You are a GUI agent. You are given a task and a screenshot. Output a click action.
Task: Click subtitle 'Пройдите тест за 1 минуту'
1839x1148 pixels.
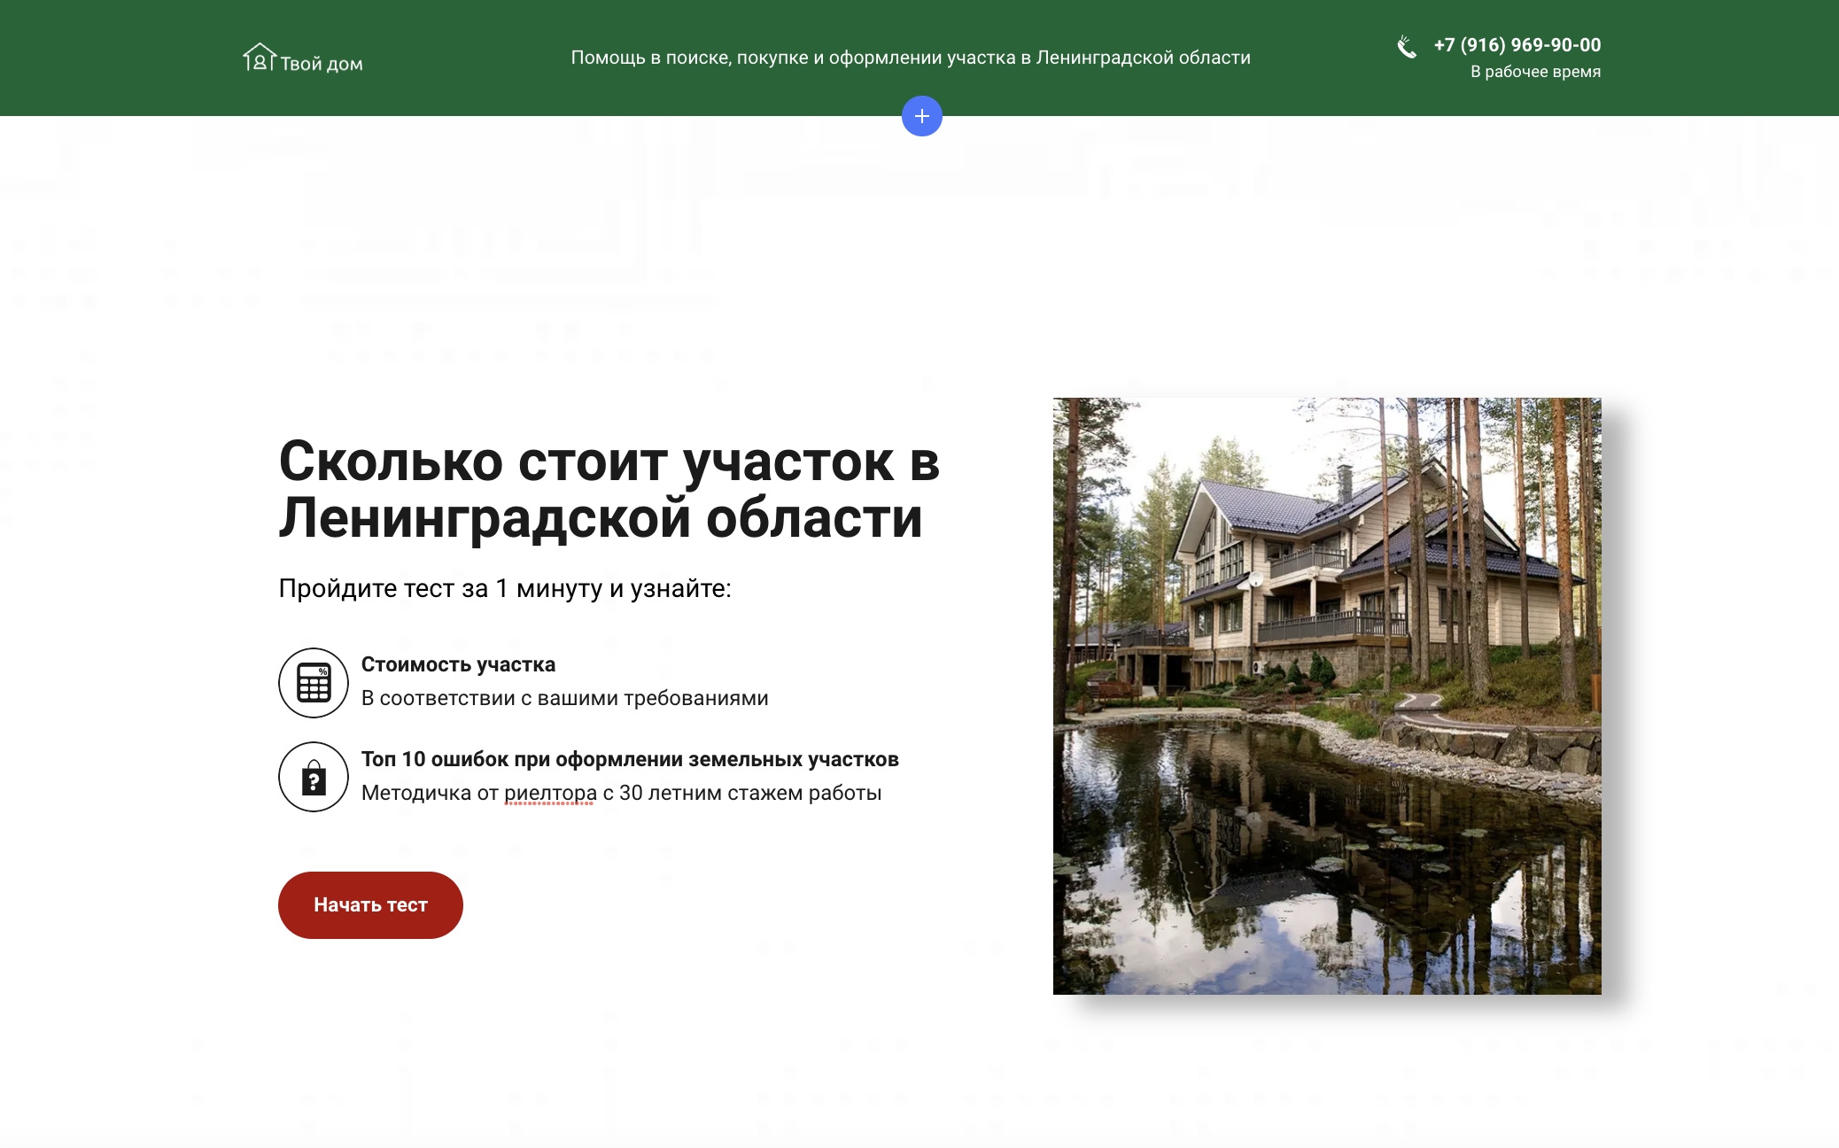tap(504, 588)
